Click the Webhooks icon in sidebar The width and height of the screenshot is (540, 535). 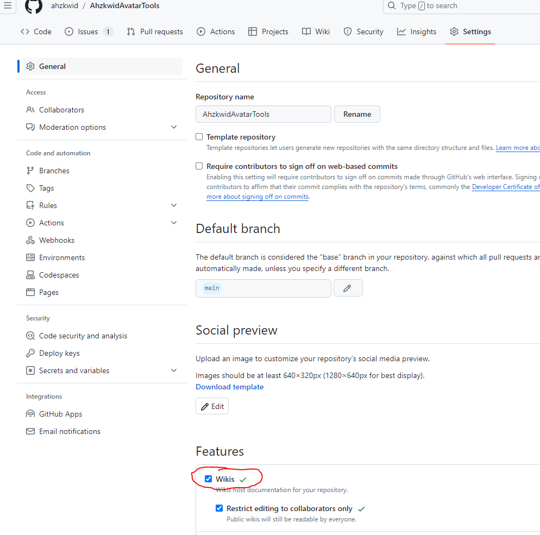[30, 240]
